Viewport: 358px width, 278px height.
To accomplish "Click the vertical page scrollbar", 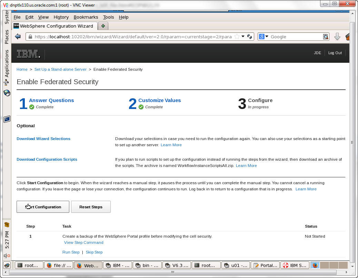I will [352, 142].
